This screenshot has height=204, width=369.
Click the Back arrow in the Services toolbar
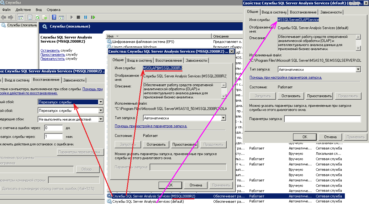pyautogui.click(x=3, y=17)
